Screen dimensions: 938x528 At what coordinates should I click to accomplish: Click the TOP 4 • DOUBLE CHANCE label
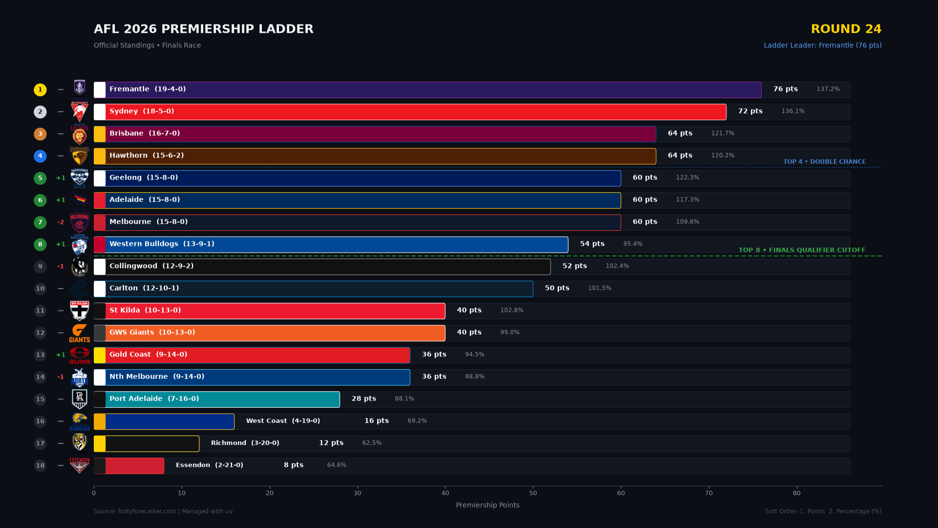click(825, 161)
